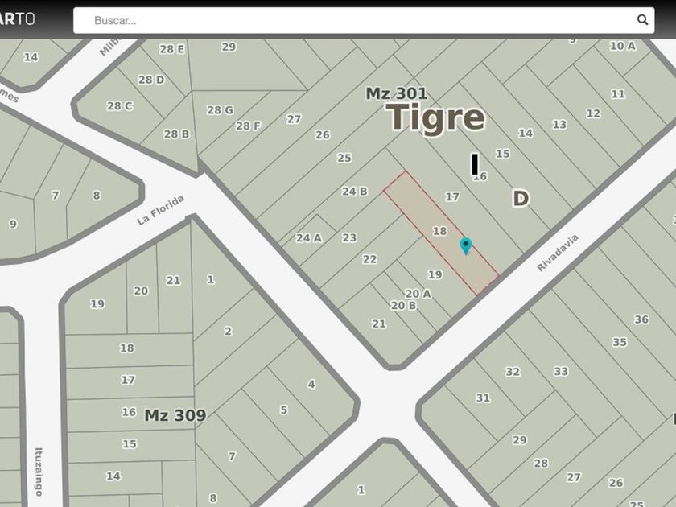Select parcel 36 south of Rivadavia

(x=641, y=319)
